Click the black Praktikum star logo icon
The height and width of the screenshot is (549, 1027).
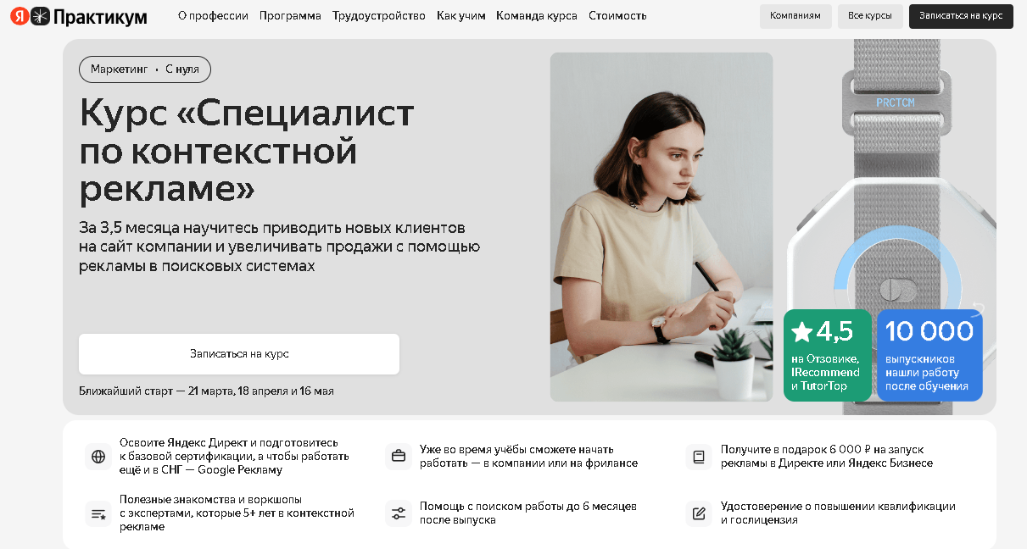(40, 16)
